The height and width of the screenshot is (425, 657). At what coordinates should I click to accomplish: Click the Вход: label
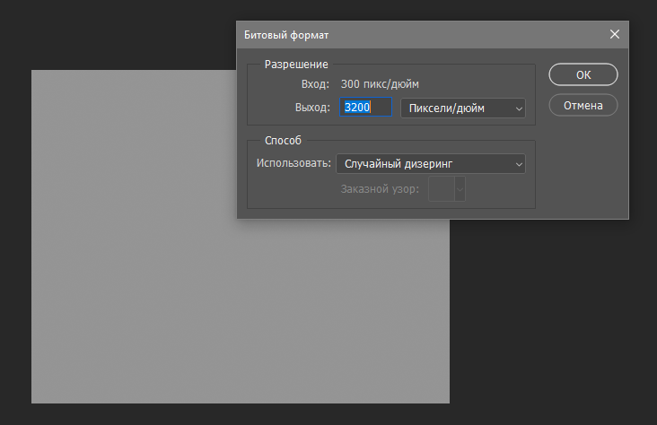[x=315, y=84]
